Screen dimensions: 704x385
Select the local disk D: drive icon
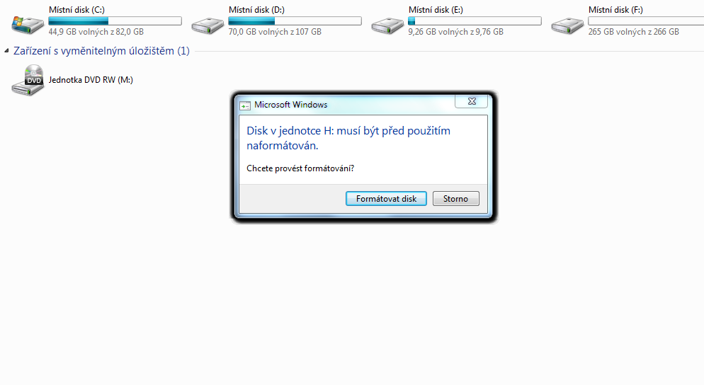click(208, 25)
